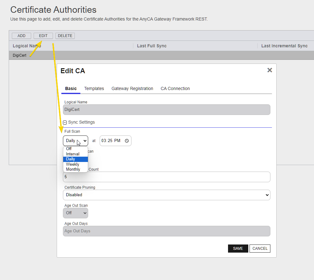The width and height of the screenshot is (314, 280).
Task: Switch to the Templates tab
Action: tap(94, 88)
